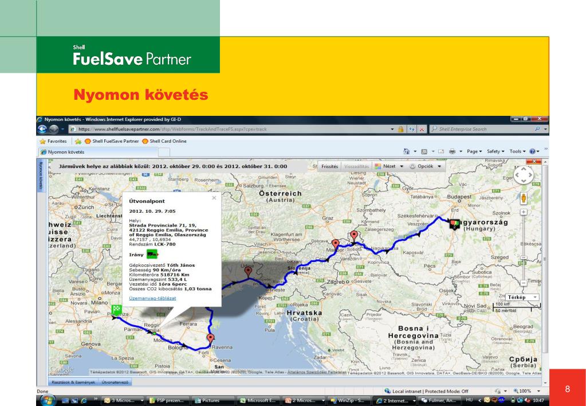Screen dimensions: 586x406
Task: Click the red pin marker near Ravenna
Action: coord(210,338)
